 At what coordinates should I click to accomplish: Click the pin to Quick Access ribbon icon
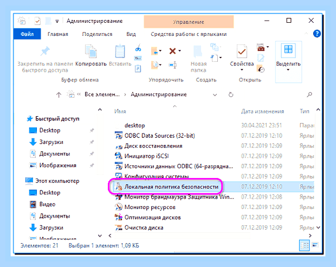[45, 52]
